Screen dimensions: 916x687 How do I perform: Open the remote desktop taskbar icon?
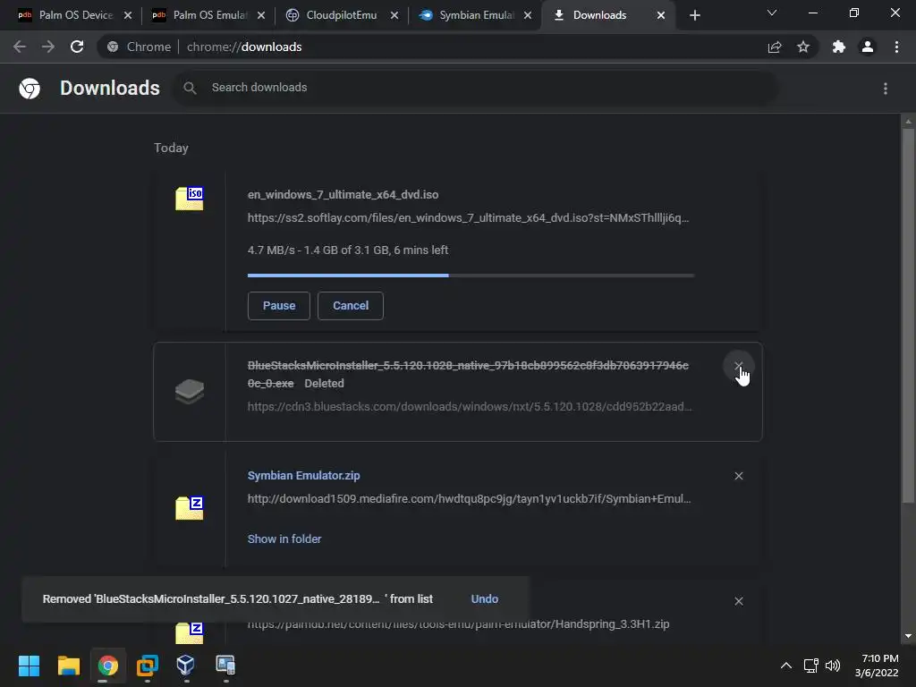coord(225,666)
